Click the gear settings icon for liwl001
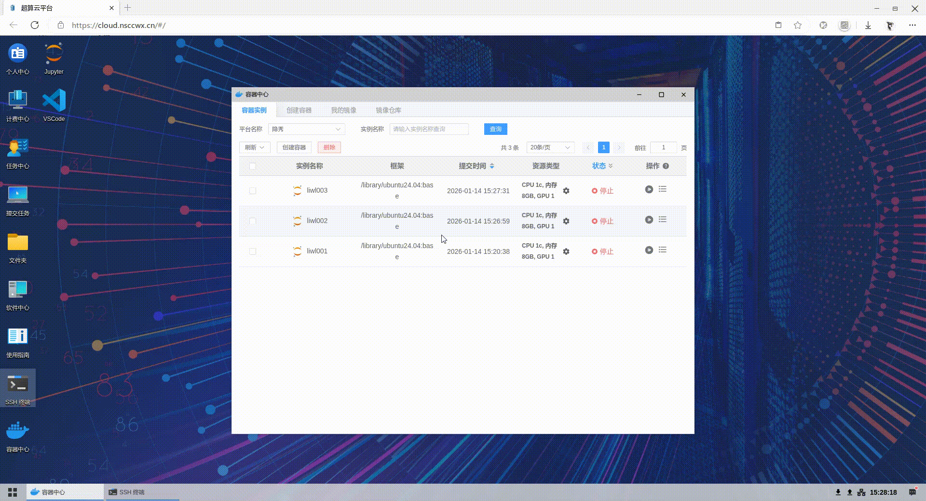The image size is (926, 501). click(x=566, y=251)
